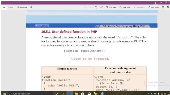Print the document with the printer icon

[163, 7]
